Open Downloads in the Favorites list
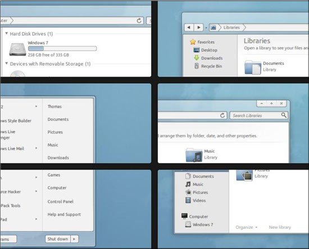Screen dimensions: 309x249 [212, 58]
